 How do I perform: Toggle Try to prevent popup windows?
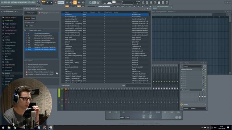tap(27, 69)
